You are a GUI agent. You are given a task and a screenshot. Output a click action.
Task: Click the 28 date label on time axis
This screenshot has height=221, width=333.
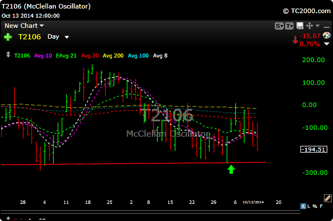[23, 202]
